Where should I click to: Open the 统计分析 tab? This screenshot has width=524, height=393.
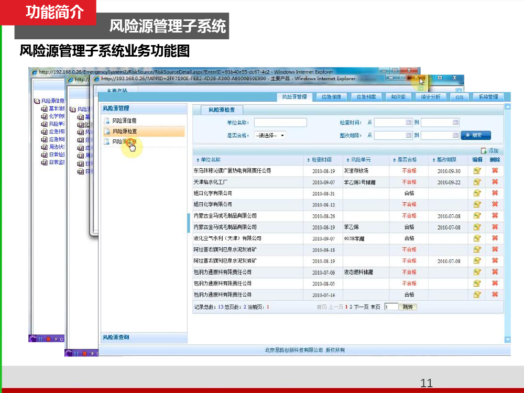[430, 97]
